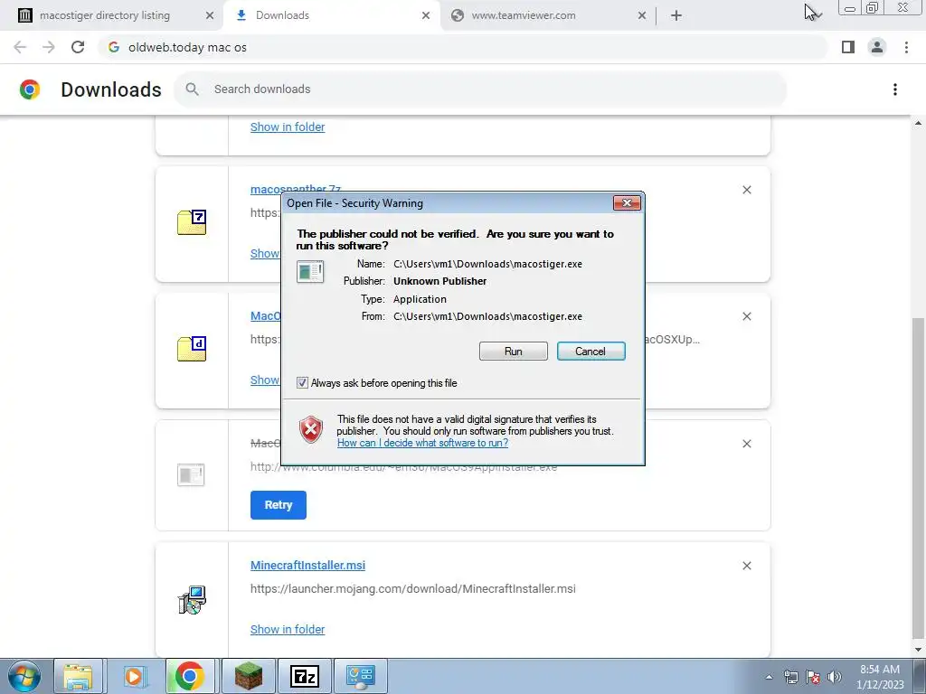Retry the failed MacOS9AppInstaller download
The image size is (926, 694).
click(279, 505)
